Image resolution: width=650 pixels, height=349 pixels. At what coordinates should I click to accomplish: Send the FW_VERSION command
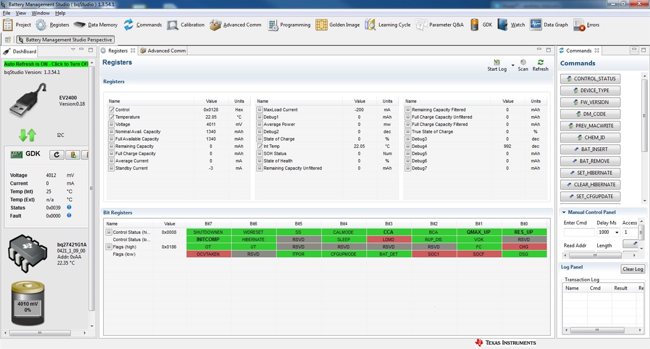(x=590, y=102)
